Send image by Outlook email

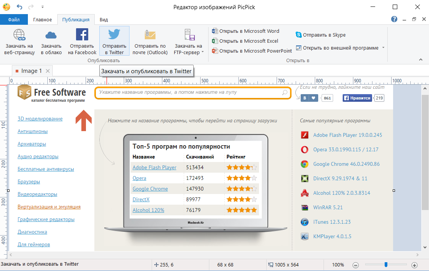click(x=150, y=35)
